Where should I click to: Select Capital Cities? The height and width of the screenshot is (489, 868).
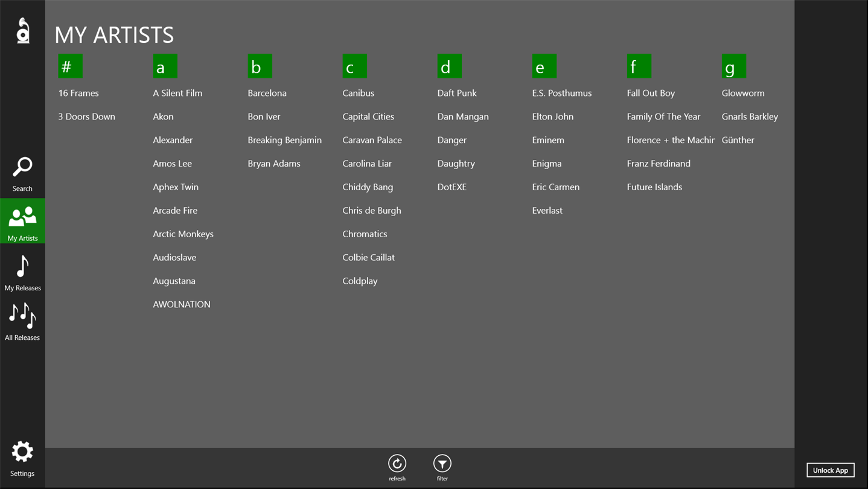point(368,117)
